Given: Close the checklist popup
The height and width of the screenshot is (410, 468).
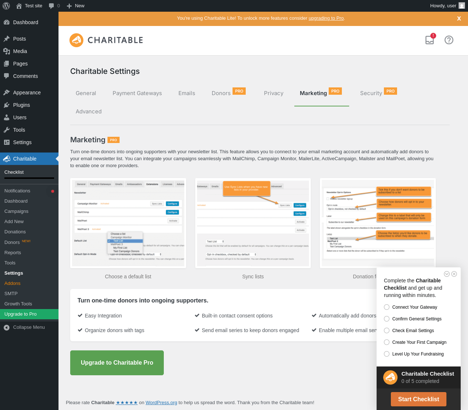Looking at the screenshot, I should click(x=454, y=274).
